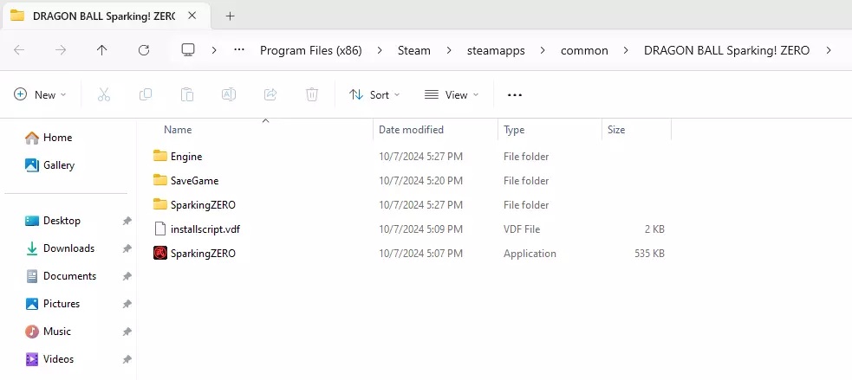Unpin Desktop from quick access
The width and height of the screenshot is (852, 380).
click(127, 221)
